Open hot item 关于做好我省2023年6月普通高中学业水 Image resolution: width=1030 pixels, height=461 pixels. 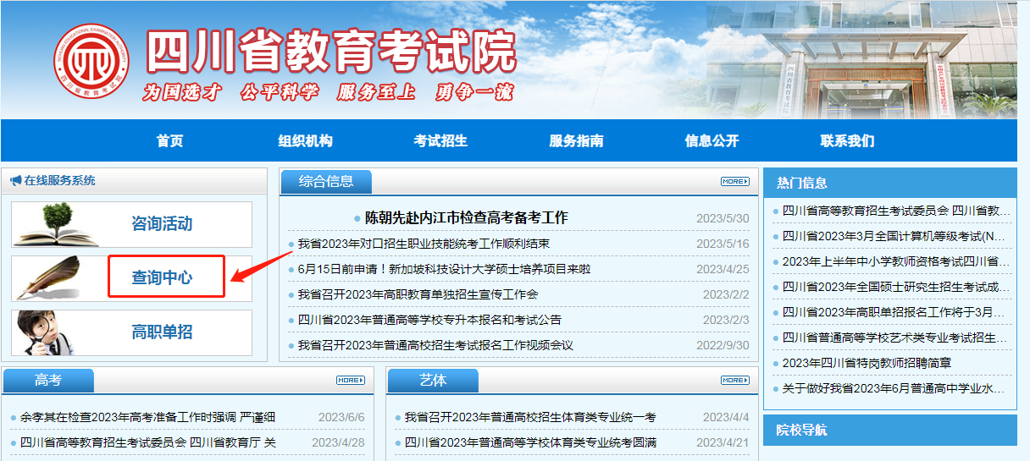[x=894, y=388]
